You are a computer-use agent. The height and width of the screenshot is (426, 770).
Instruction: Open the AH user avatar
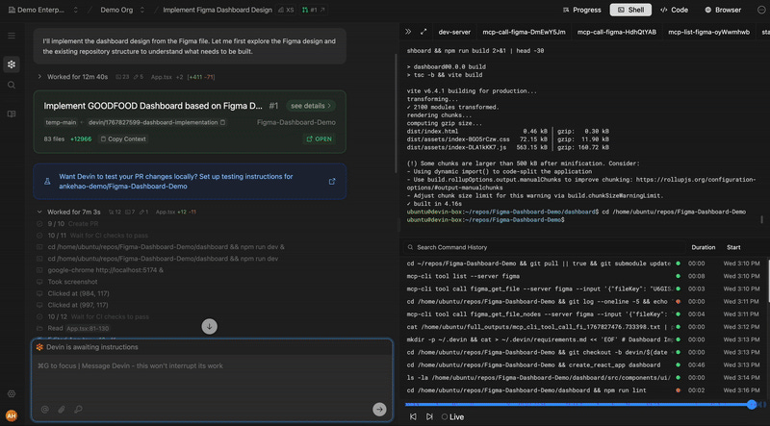click(x=12, y=415)
